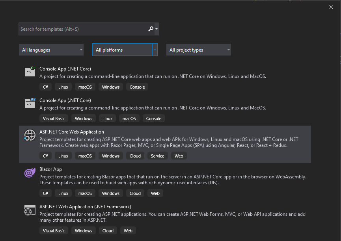This screenshot has width=341, height=241.
Task: Click Windows tag under ASP.NET Web Application (.NET Framework)
Action: click(x=84, y=231)
